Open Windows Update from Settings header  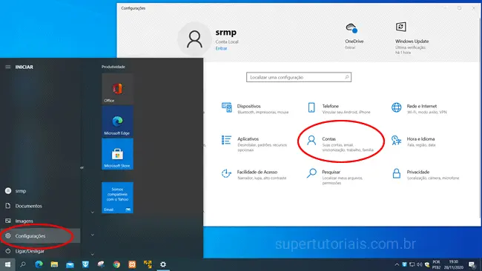point(412,38)
